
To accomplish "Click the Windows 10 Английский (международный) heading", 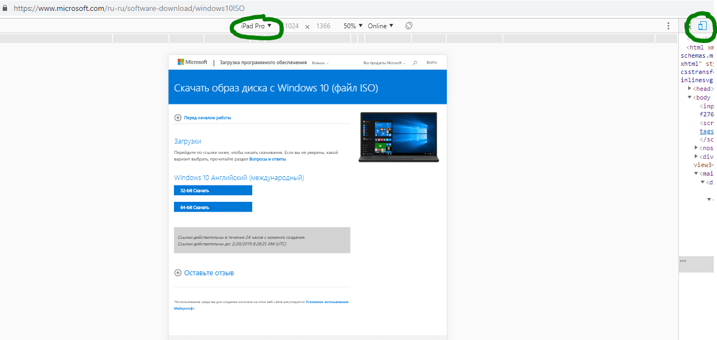I will [239, 178].
